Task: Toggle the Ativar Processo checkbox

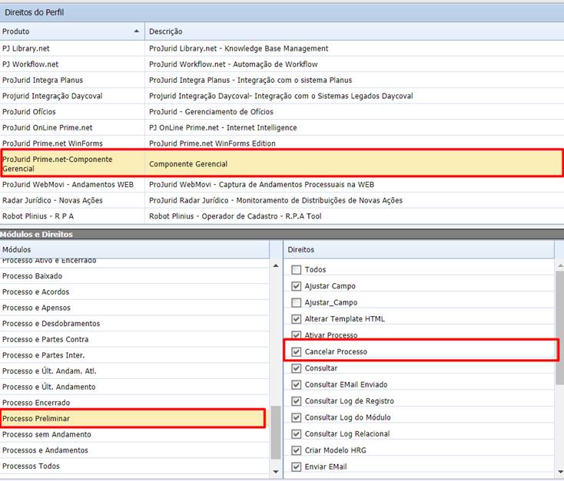Action: click(x=296, y=335)
